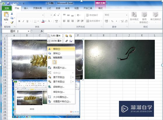Expand the 置于底层 submenu arrow

73,82
